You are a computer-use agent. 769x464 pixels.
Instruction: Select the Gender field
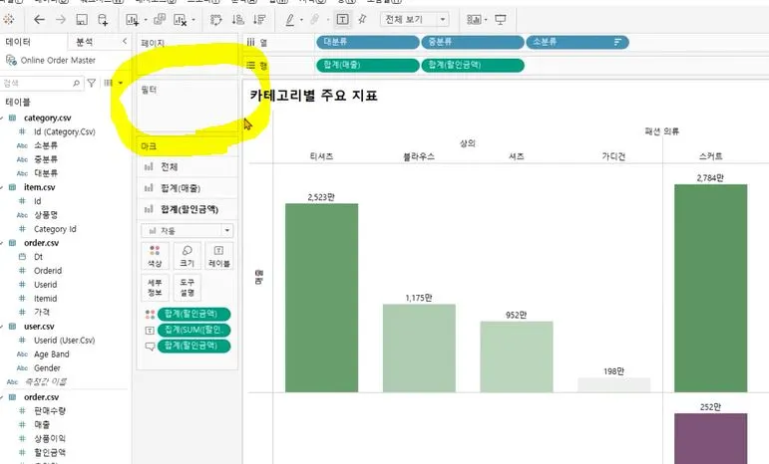coord(47,368)
